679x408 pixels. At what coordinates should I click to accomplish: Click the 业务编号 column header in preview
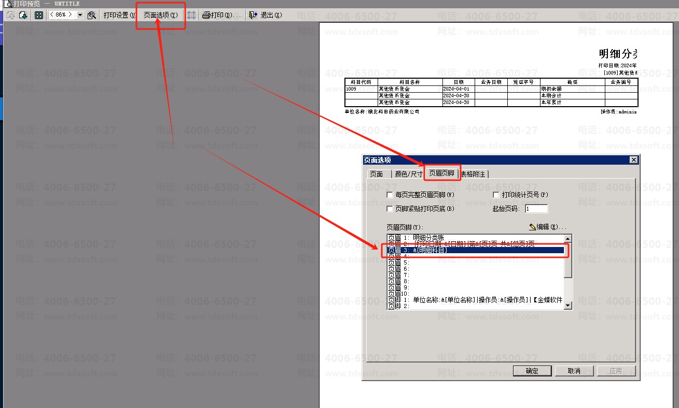coord(621,82)
